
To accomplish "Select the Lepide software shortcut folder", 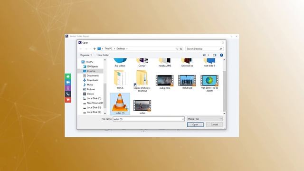I will tap(142, 81).
